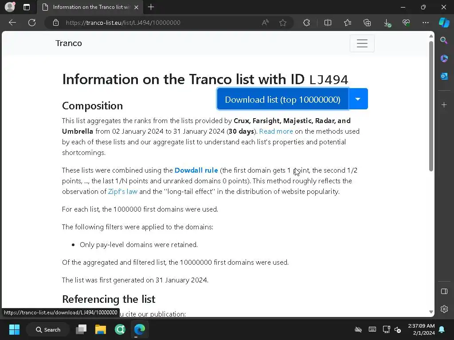Viewport: 454px width, 340px height.
Task: Close the Tranco list tab
Action: 137,7
